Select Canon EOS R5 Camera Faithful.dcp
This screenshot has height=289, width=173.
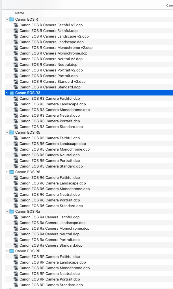(x=50, y=138)
